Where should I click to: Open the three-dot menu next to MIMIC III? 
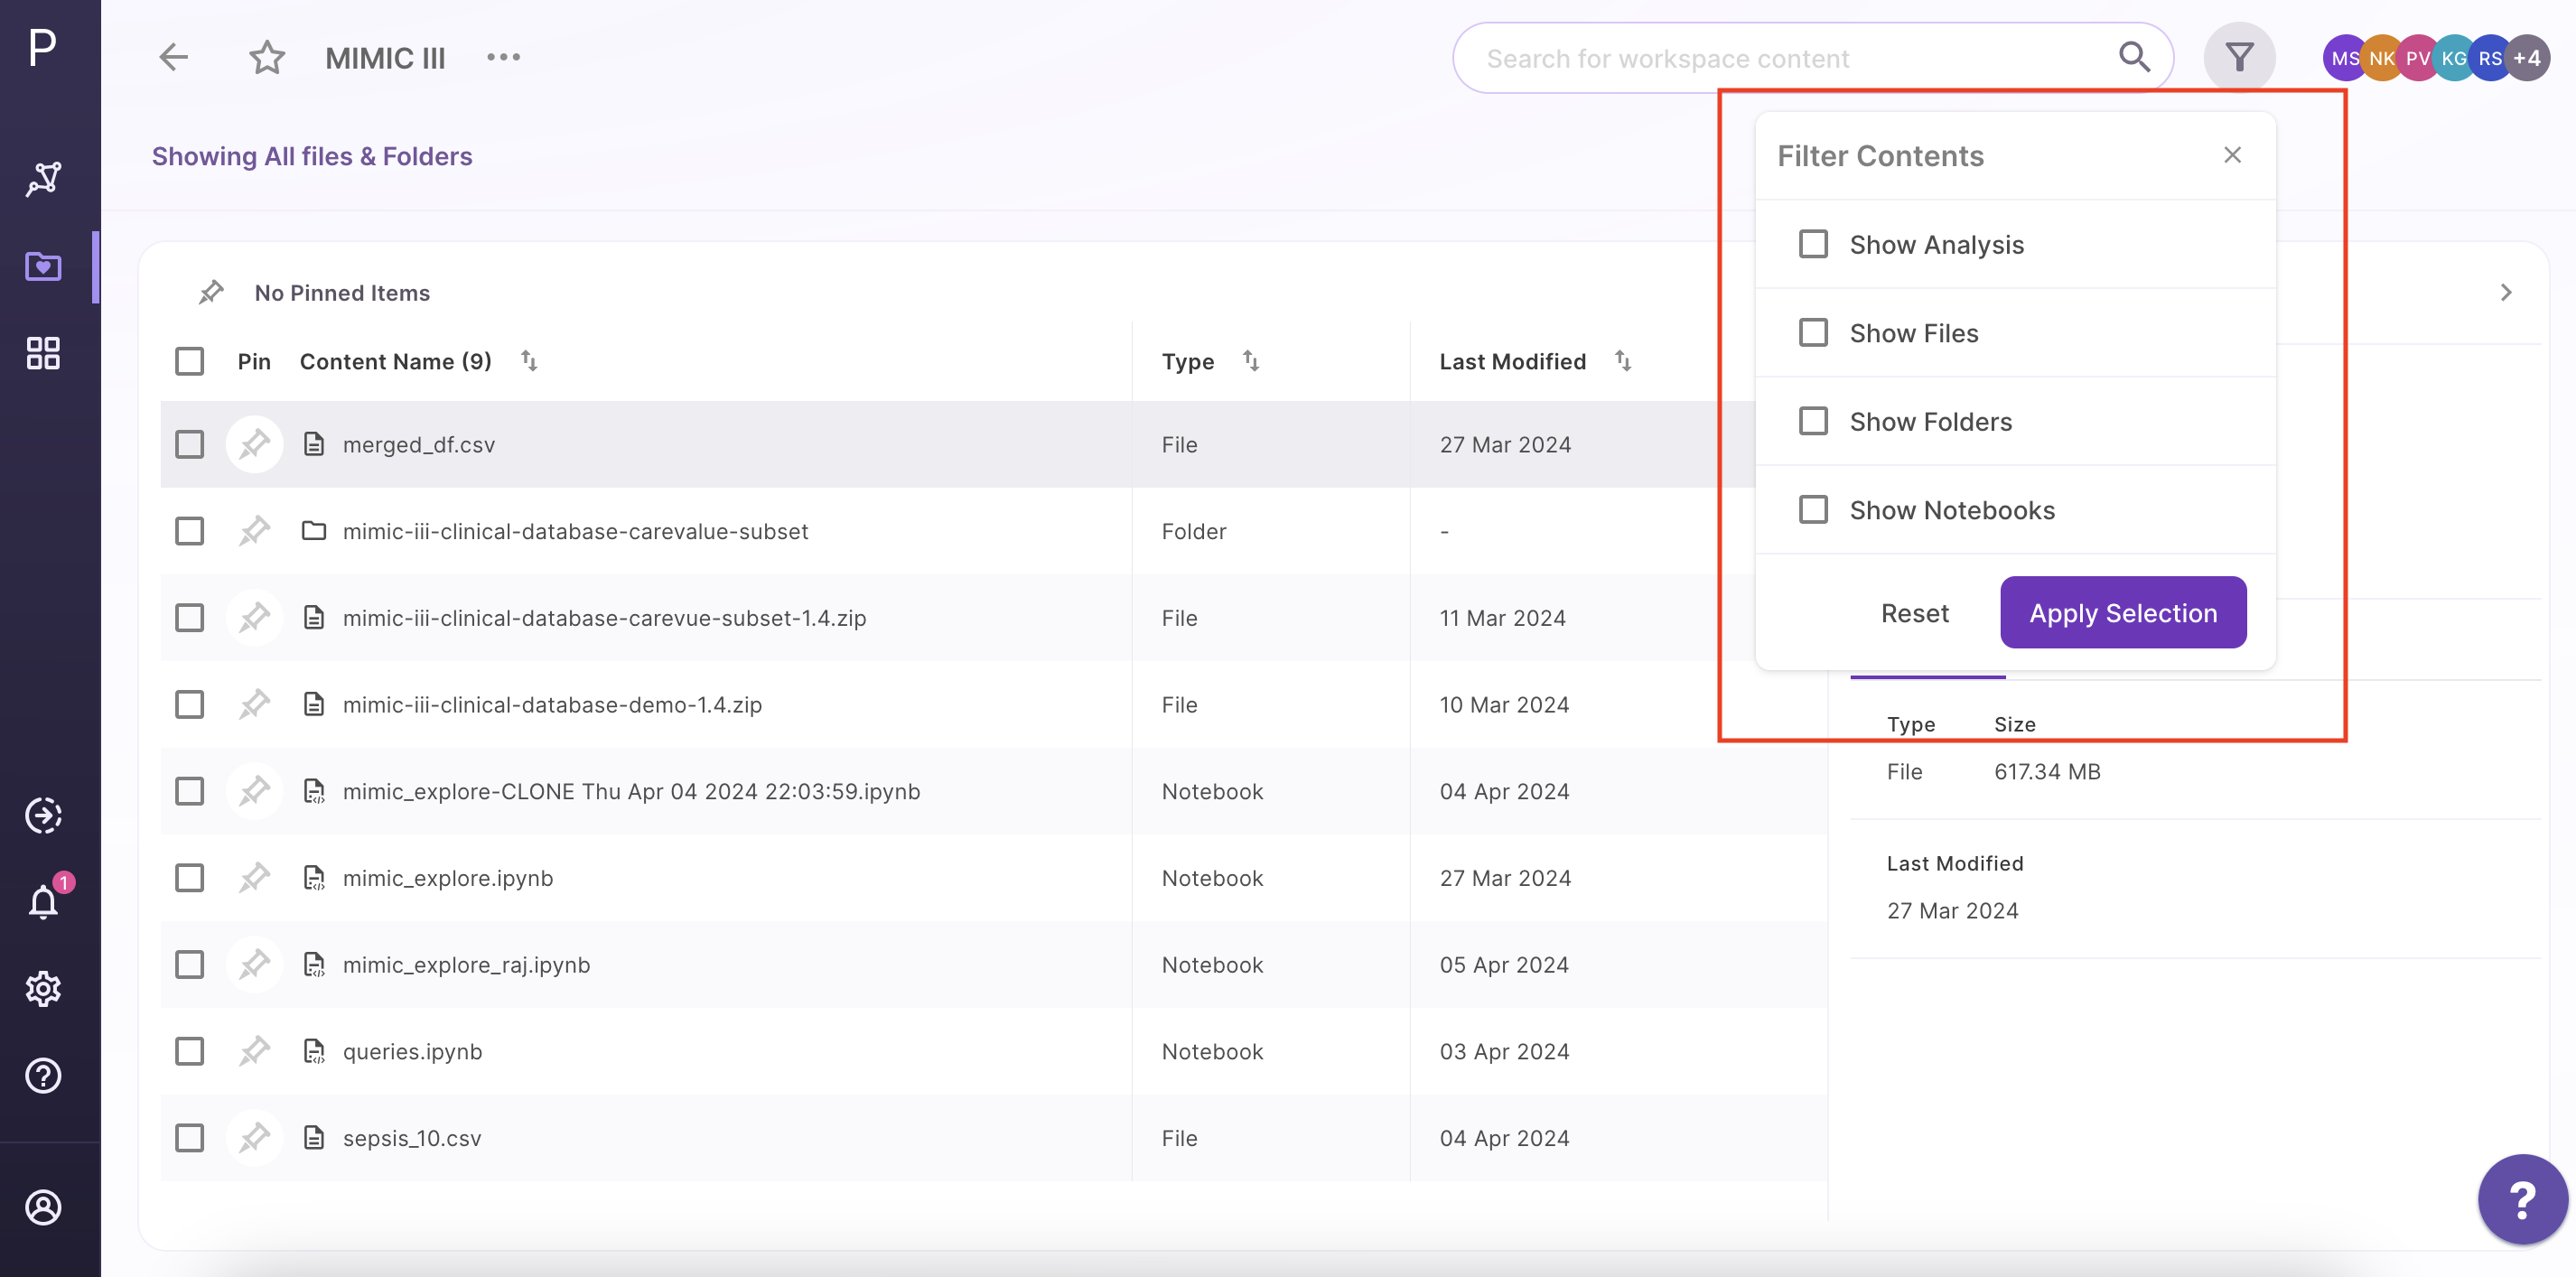tap(503, 57)
